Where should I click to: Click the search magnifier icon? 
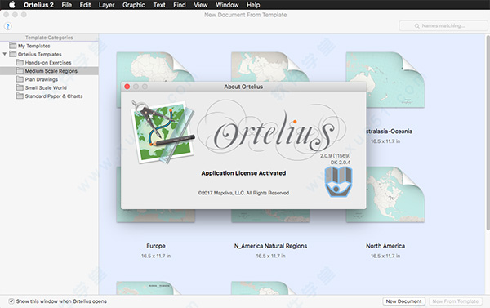[416, 25]
